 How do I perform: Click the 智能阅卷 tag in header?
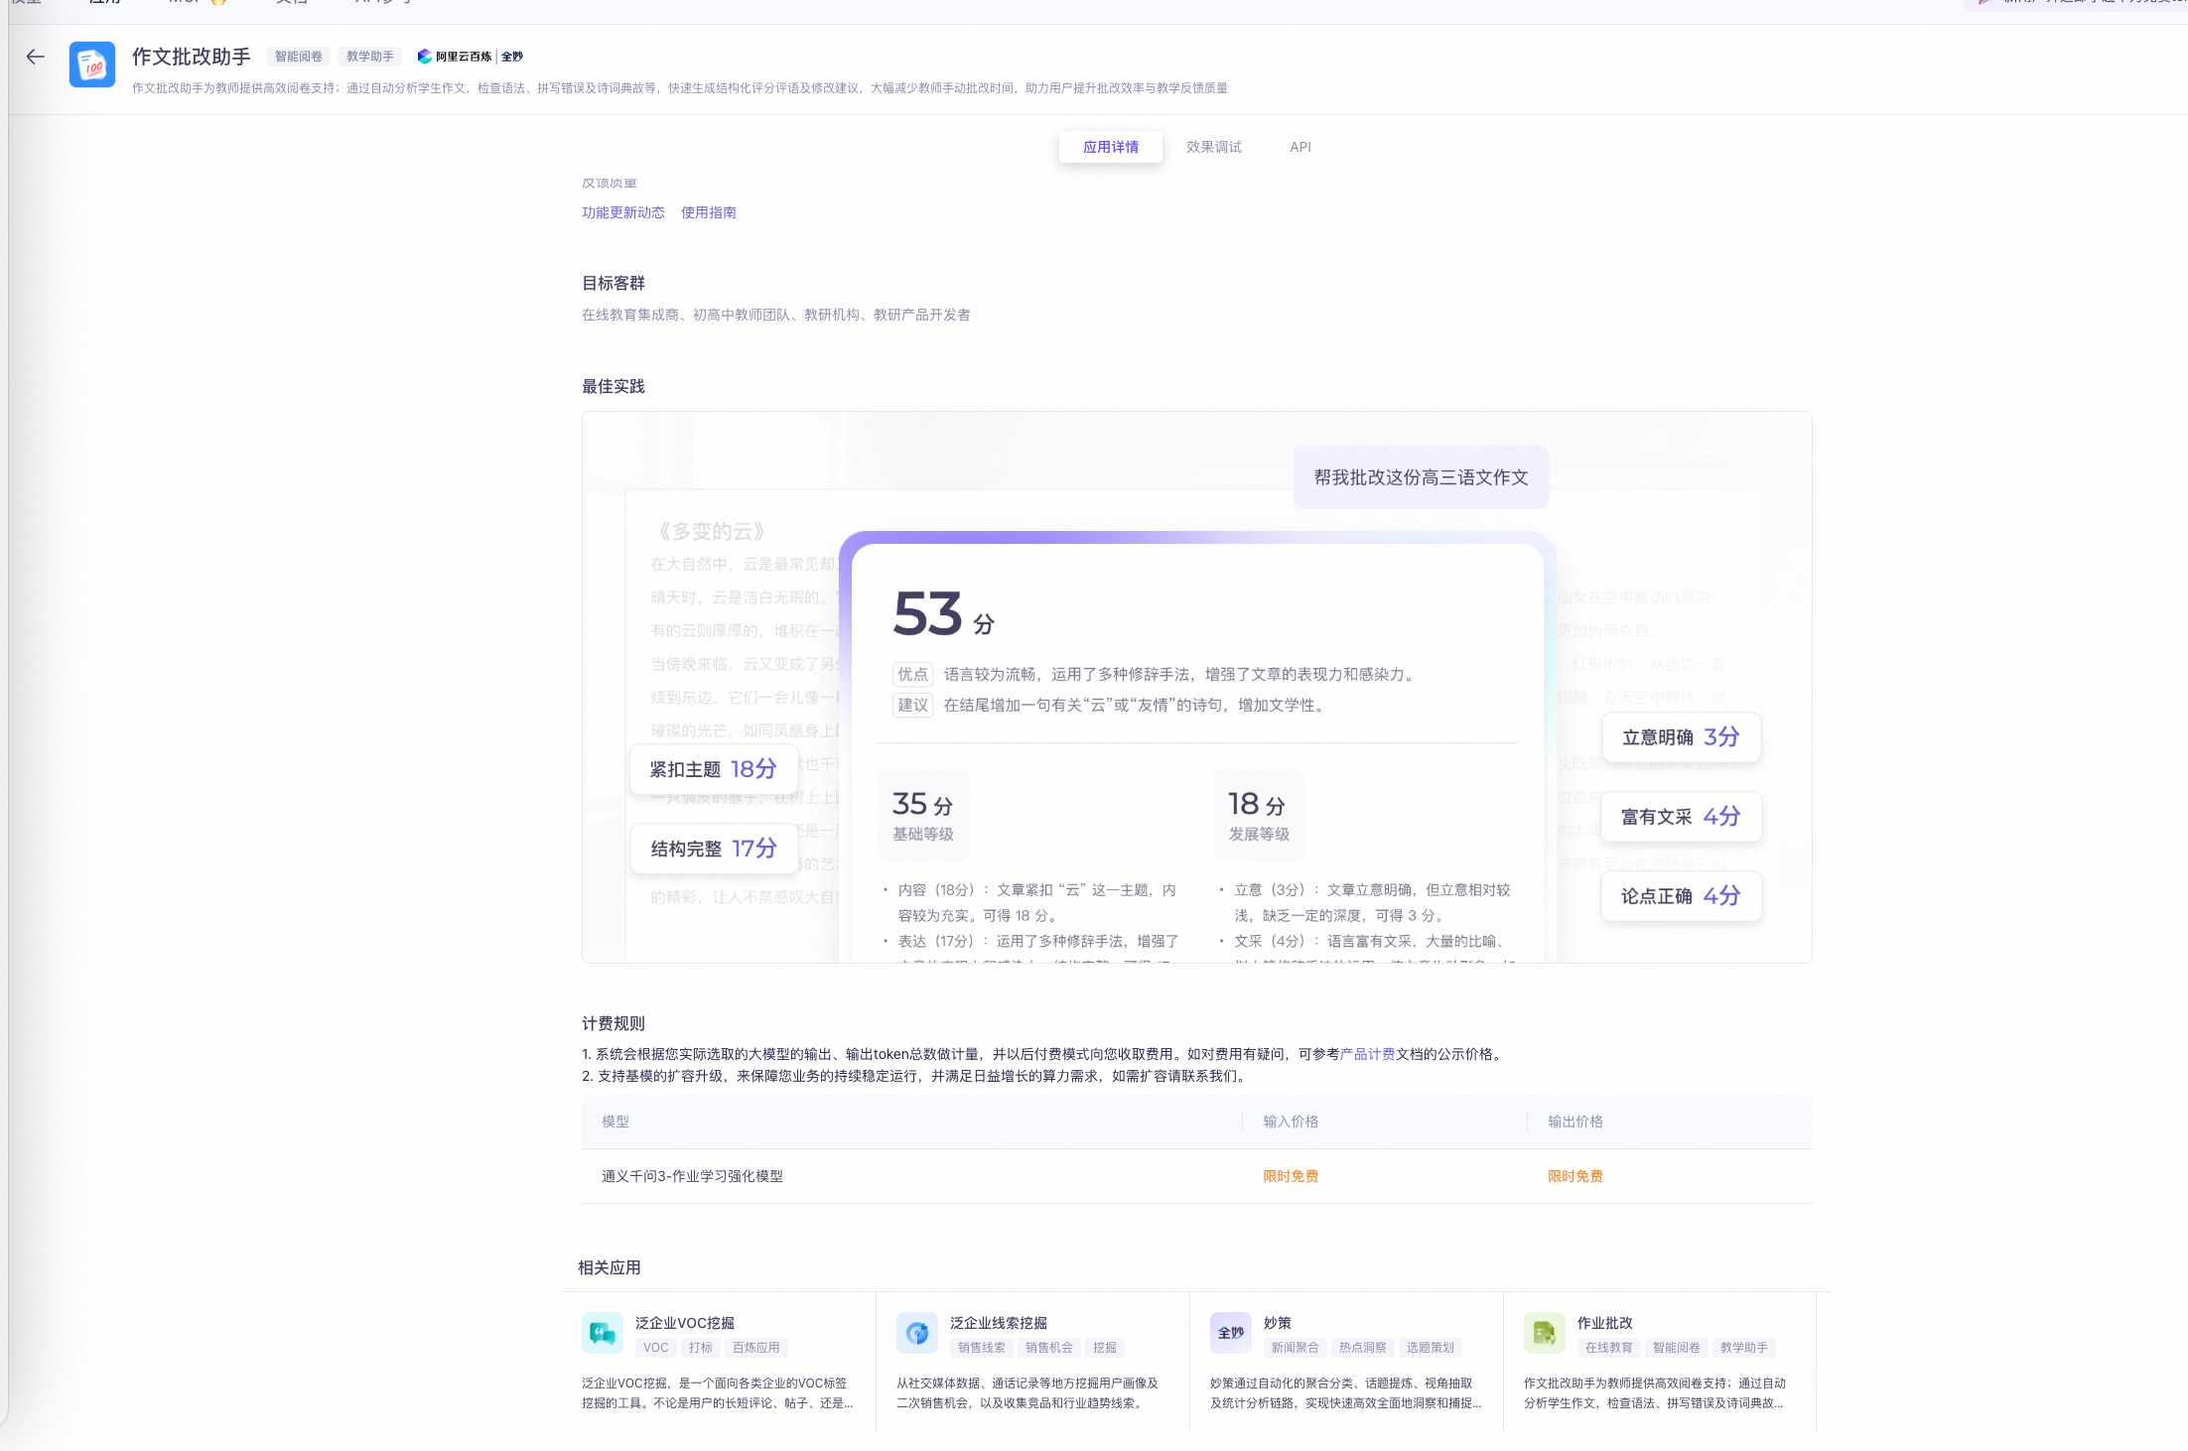click(x=299, y=57)
